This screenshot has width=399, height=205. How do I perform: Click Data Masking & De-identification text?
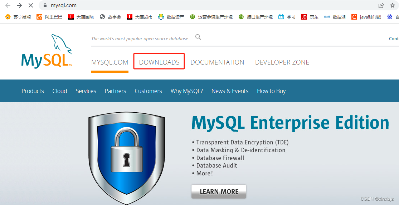(241, 150)
